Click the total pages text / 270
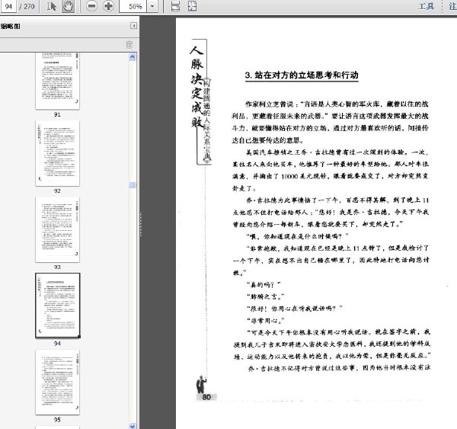Viewport: 457px width, 429px height. (x=27, y=6)
